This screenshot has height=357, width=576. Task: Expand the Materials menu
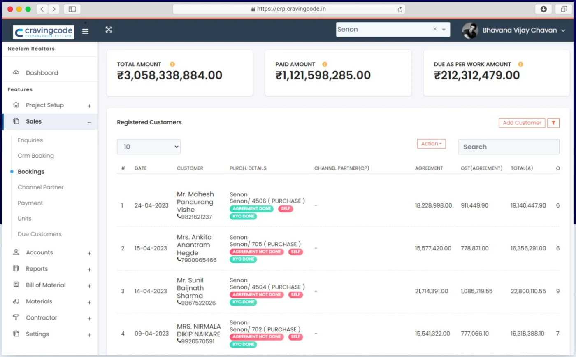pos(89,302)
